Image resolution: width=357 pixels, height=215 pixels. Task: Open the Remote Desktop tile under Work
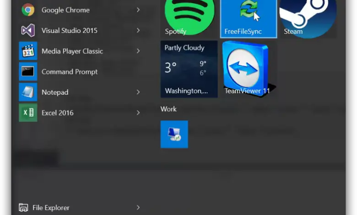174,134
